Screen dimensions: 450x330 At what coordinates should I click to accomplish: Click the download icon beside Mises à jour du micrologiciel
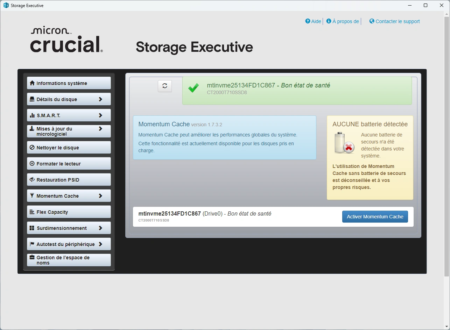tap(32, 129)
